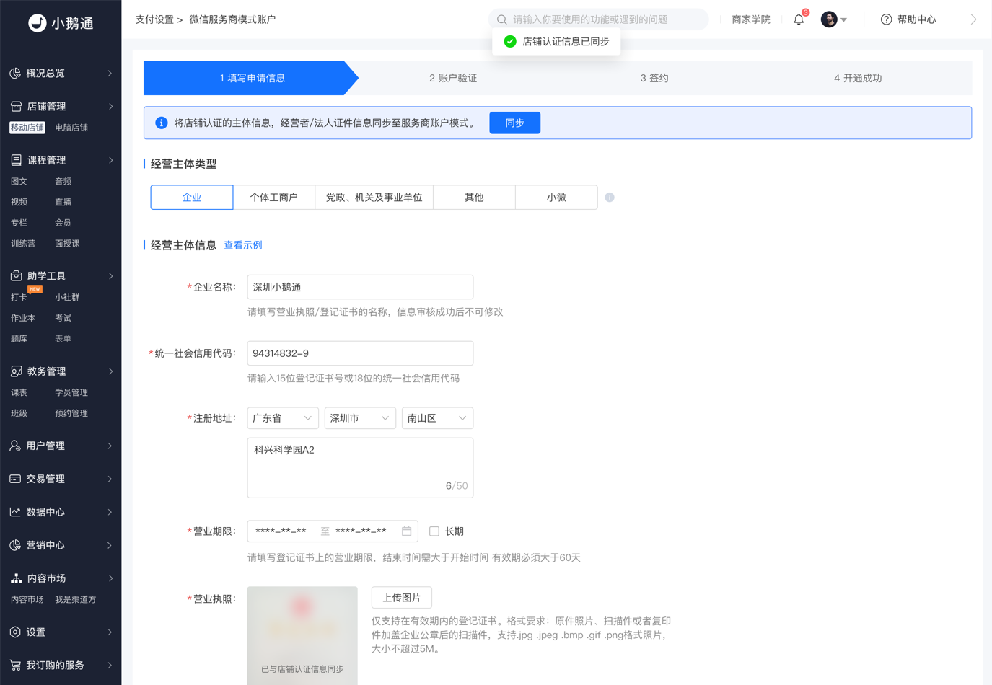Click the 交易管理 card icon
The height and width of the screenshot is (685, 992).
coord(15,479)
